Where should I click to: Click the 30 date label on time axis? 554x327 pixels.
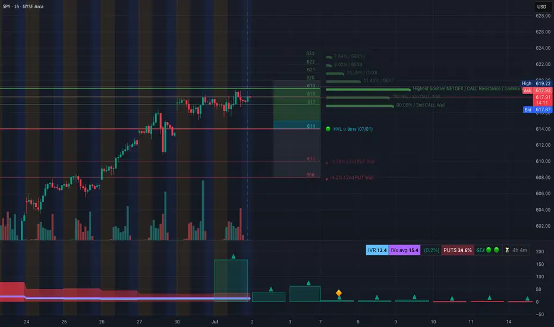pyautogui.click(x=177, y=322)
